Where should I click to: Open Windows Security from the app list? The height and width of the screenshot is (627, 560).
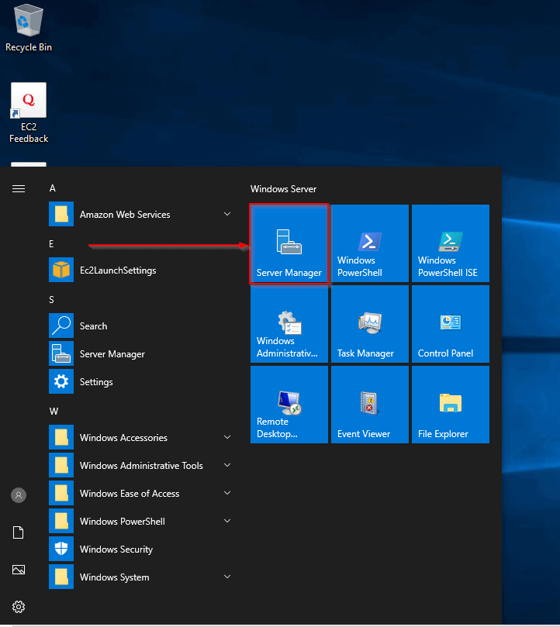coord(116,549)
